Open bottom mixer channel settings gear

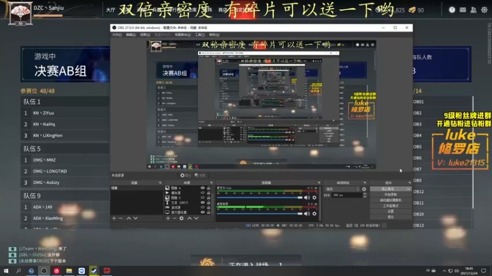click(x=314, y=213)
